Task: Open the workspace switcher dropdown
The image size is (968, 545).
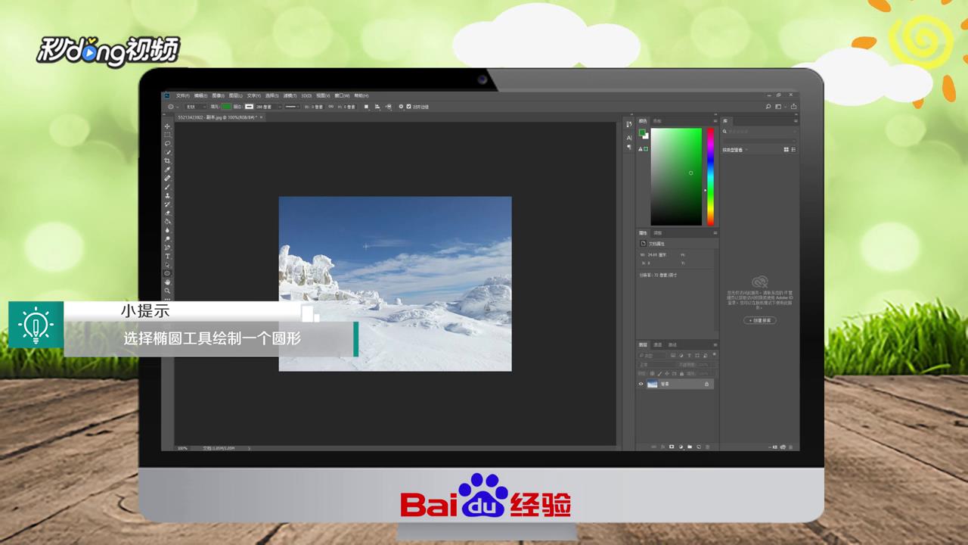Action: (x=780, y=107)
